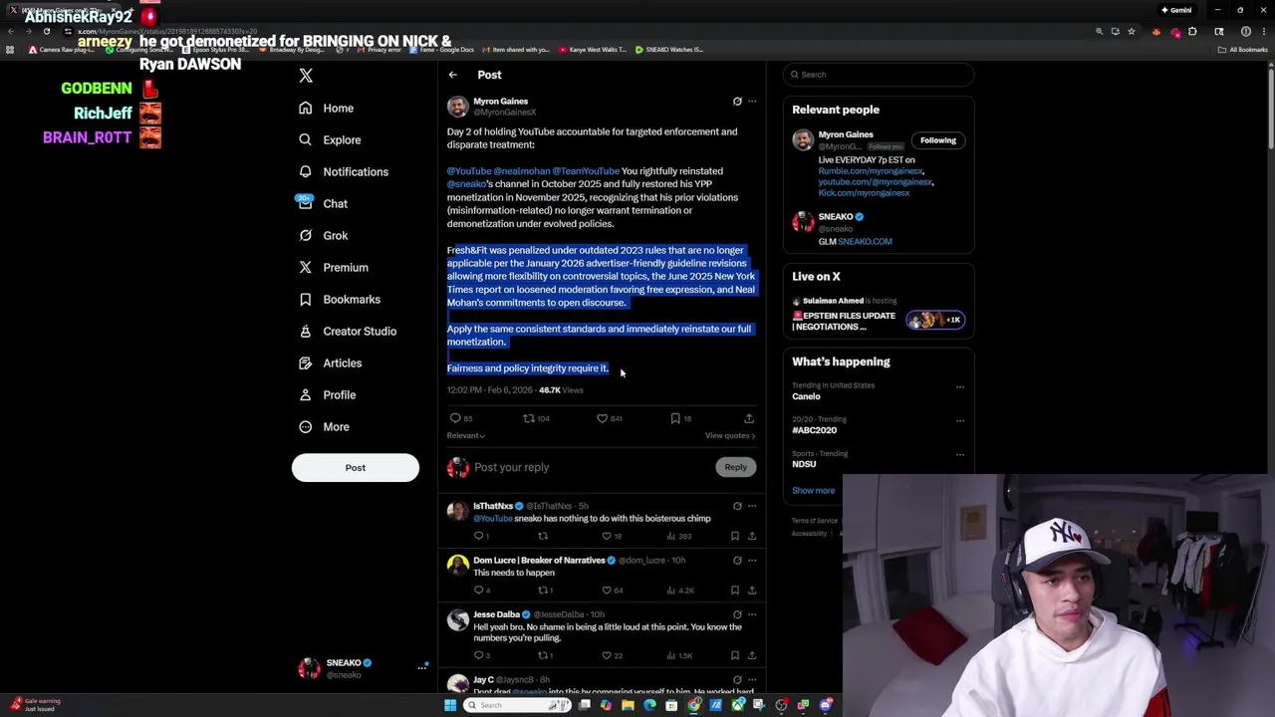Open Creator Studio in sidebar
The height and width of the screenshot is (717, 1275).
tap(347, 332)
